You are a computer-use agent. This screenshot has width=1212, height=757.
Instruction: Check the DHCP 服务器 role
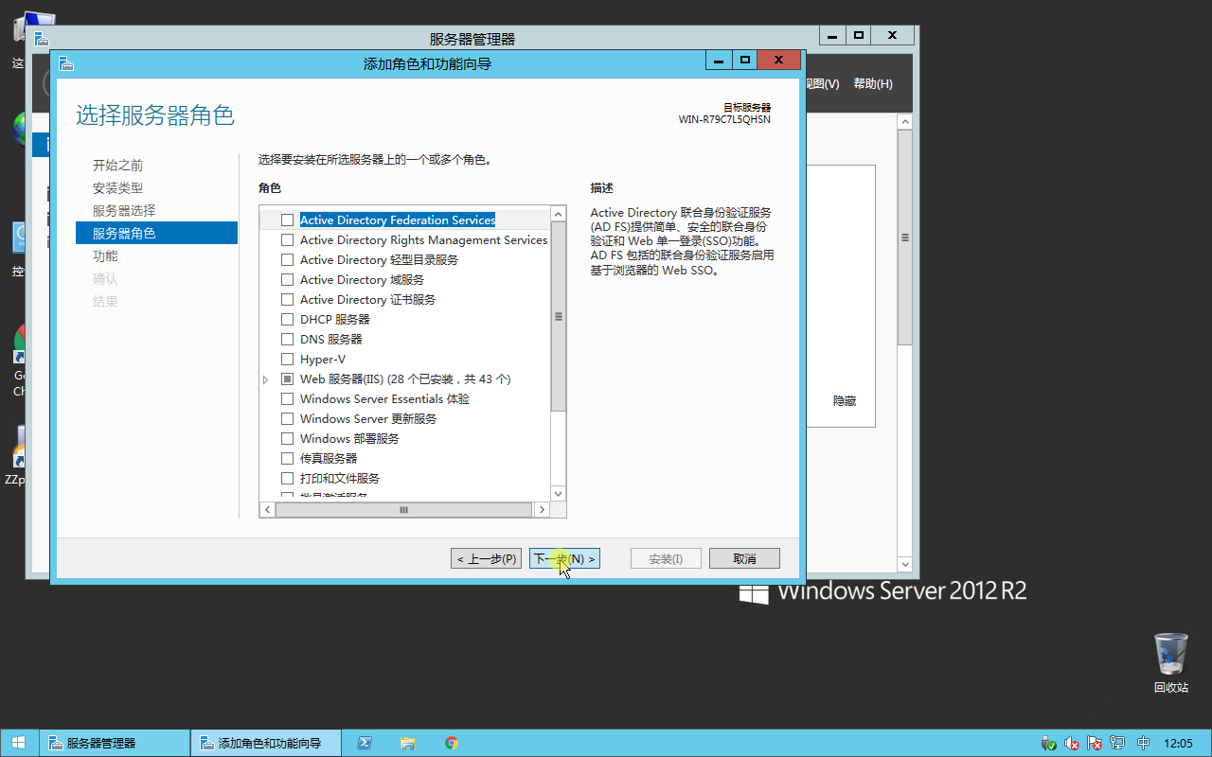pos(288,319)
